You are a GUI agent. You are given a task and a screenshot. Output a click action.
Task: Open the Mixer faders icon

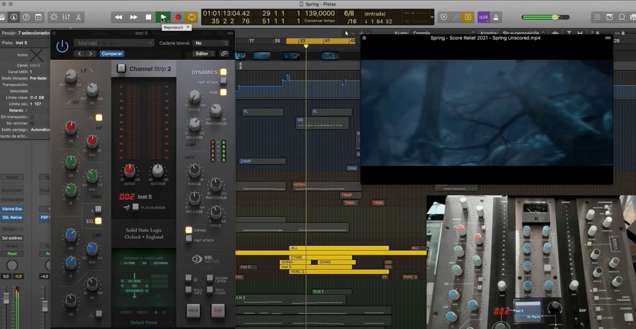[66, 17]
